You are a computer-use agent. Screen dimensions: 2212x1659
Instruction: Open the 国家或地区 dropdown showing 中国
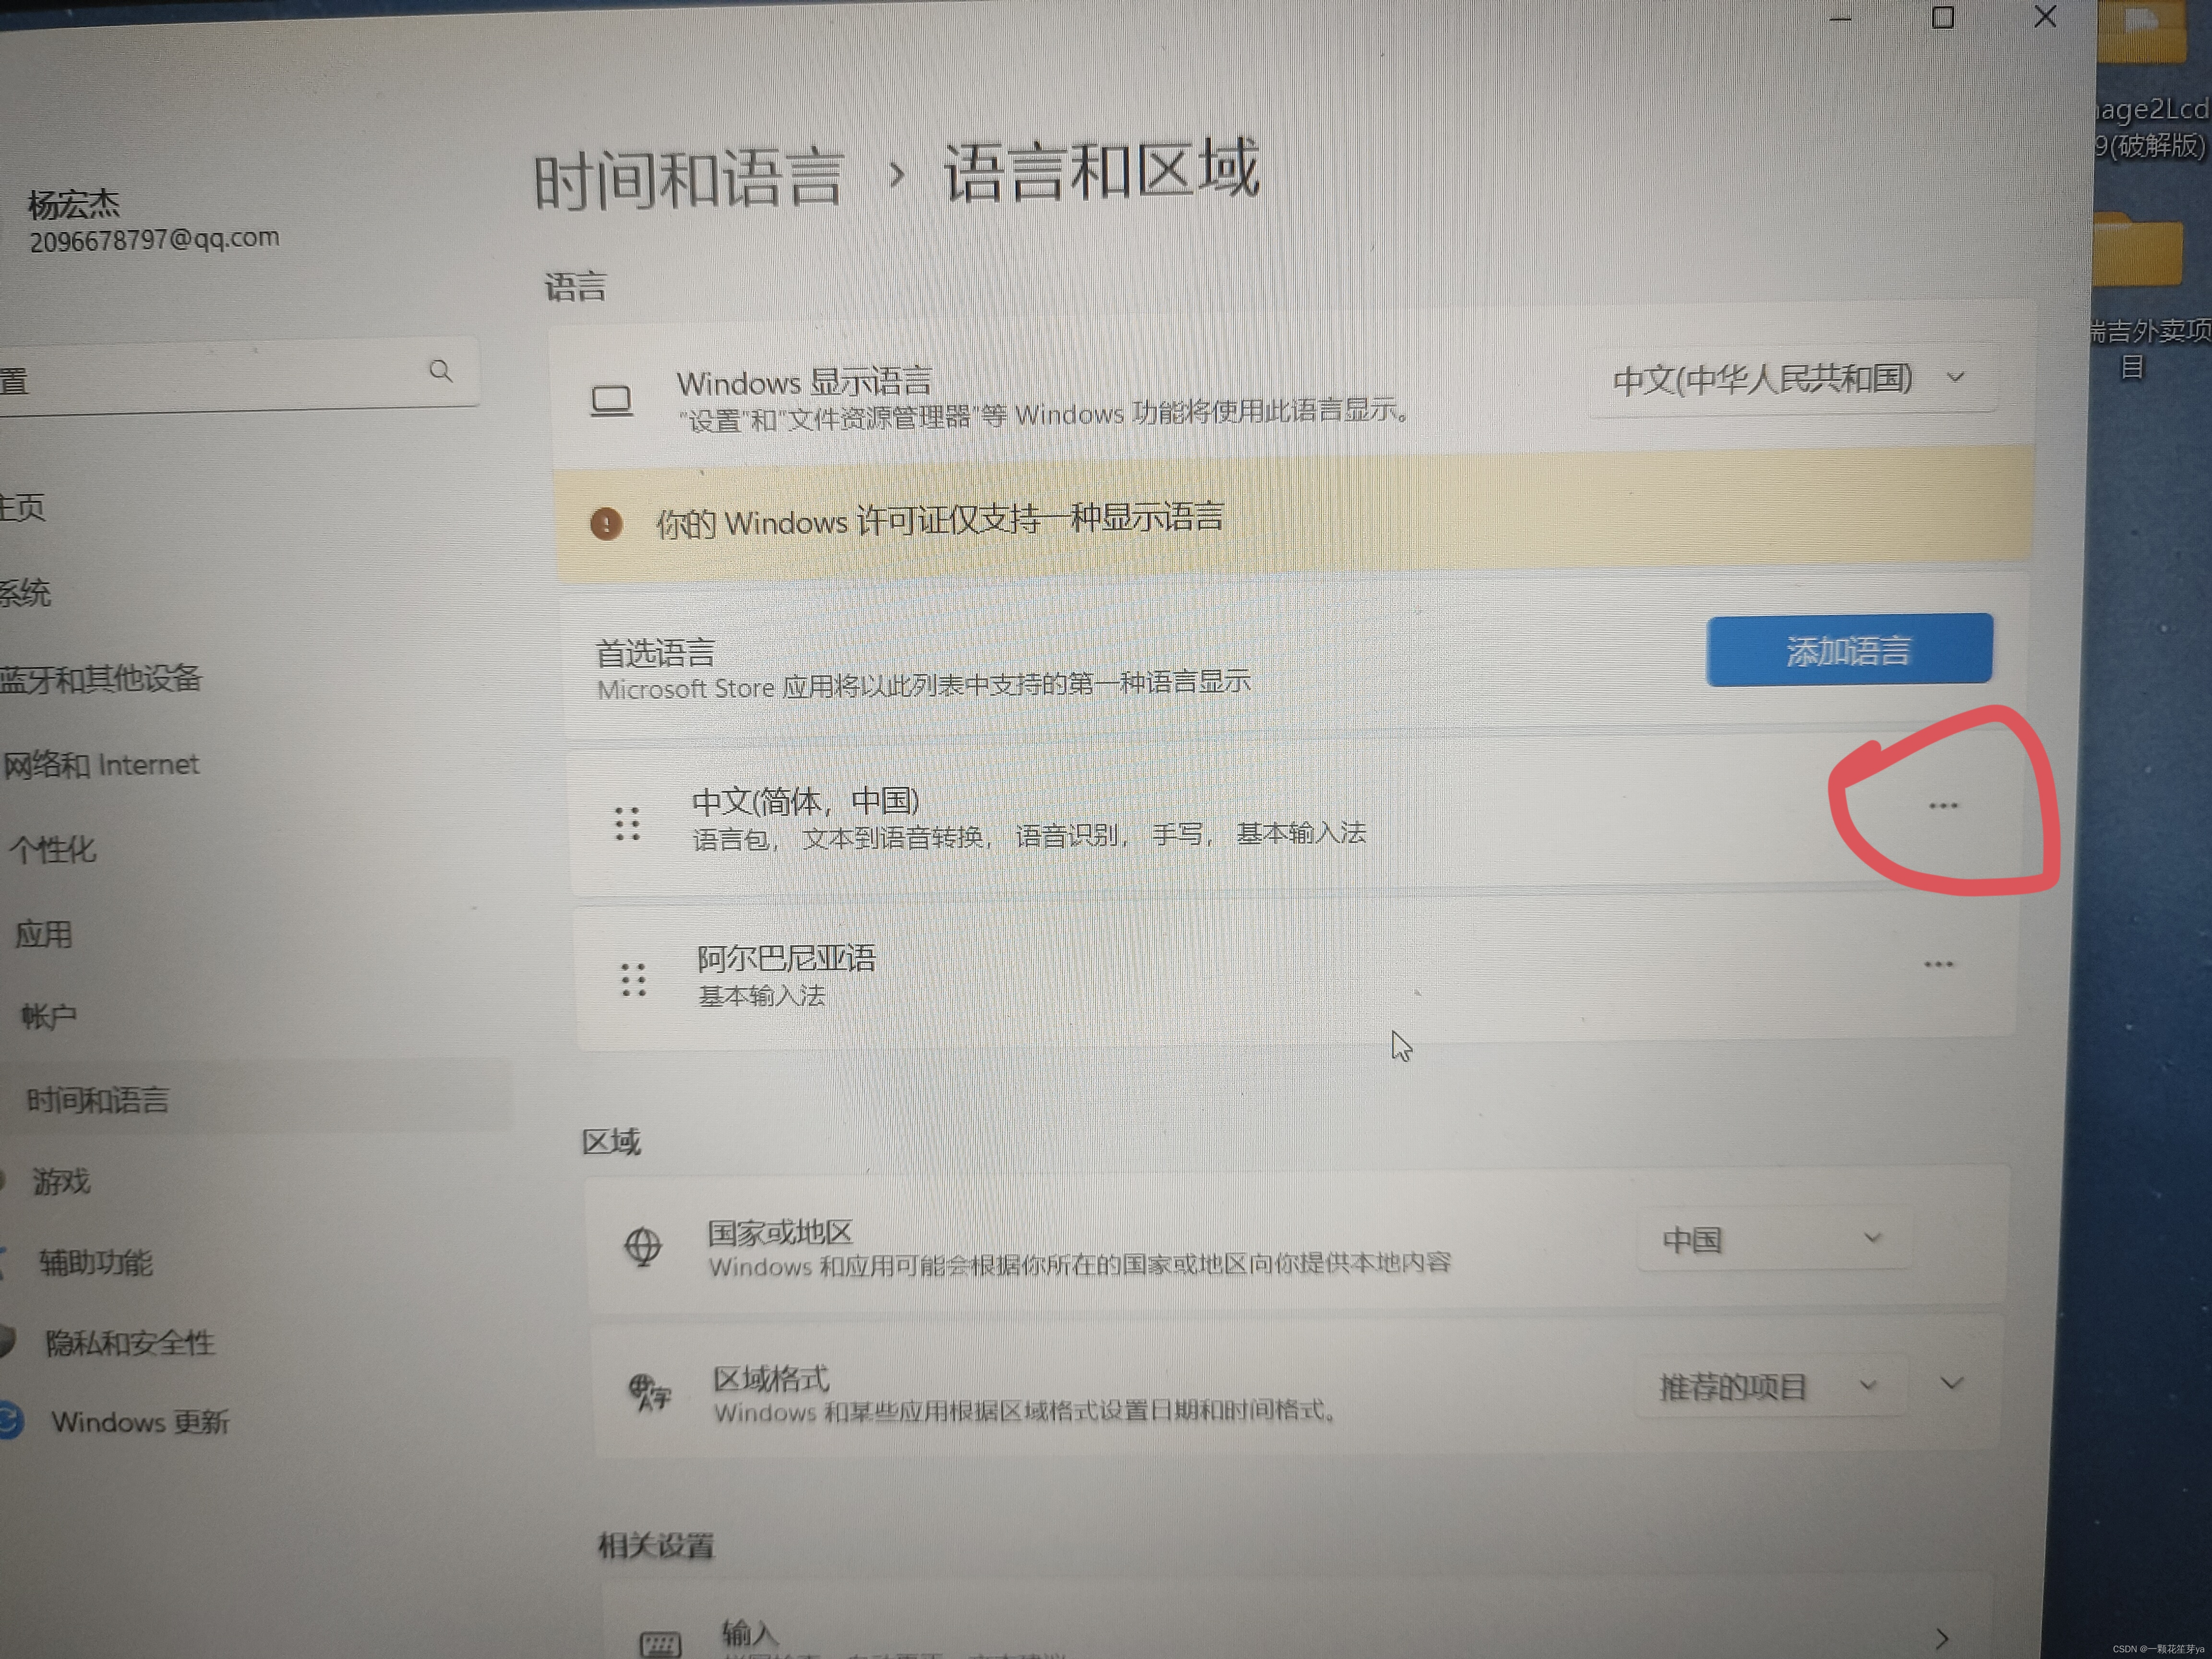point(1772,1240)
